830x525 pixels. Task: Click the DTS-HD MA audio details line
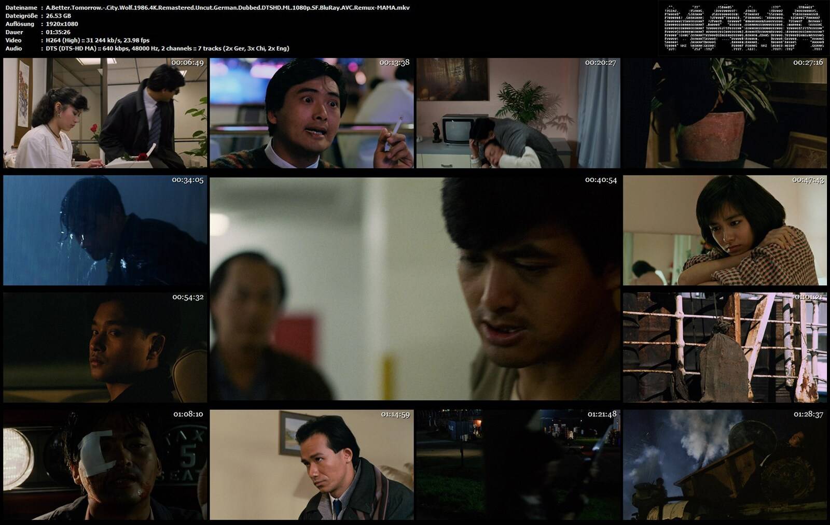[168, 48]
